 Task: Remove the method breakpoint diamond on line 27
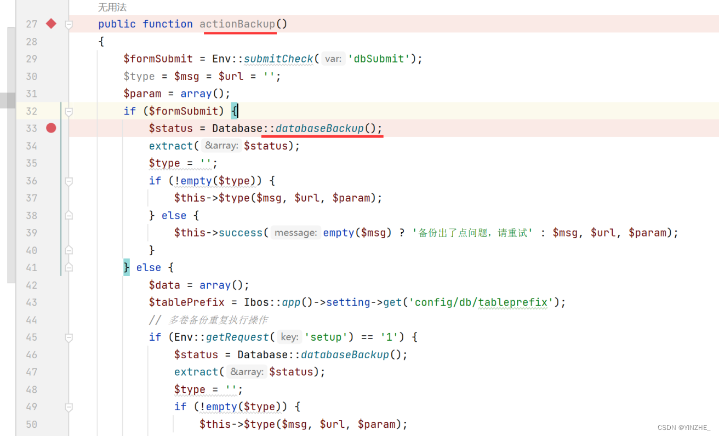(x=51, y=24)
